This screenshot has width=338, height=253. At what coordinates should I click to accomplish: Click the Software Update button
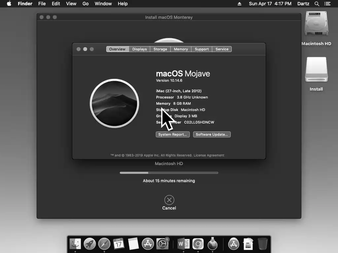212,134
